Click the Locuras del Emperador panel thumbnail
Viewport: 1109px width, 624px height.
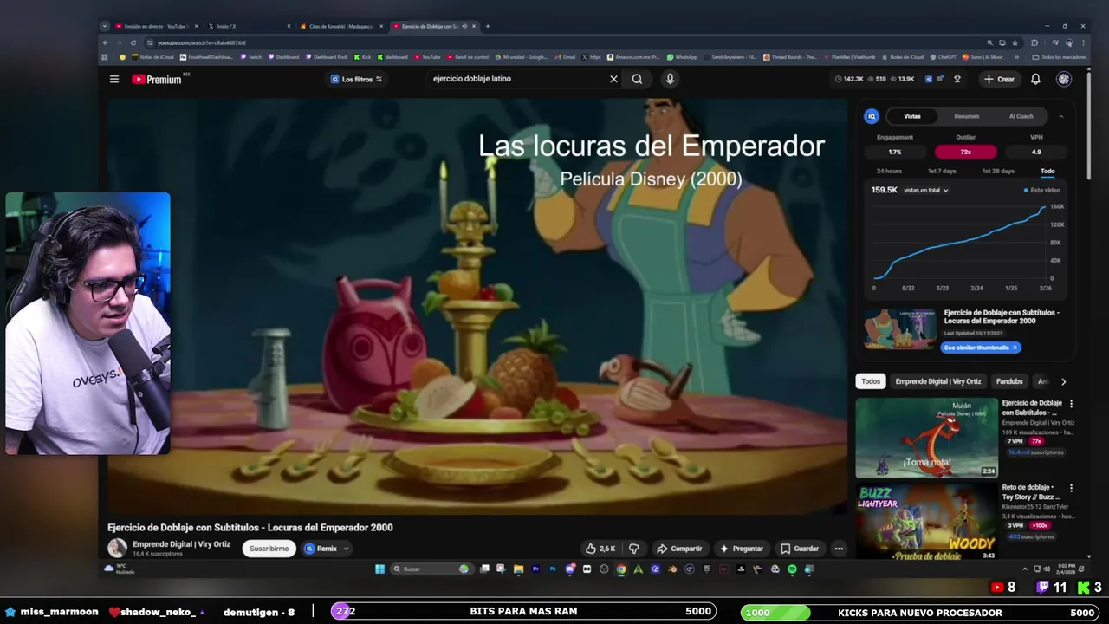(x=899, y=329)
